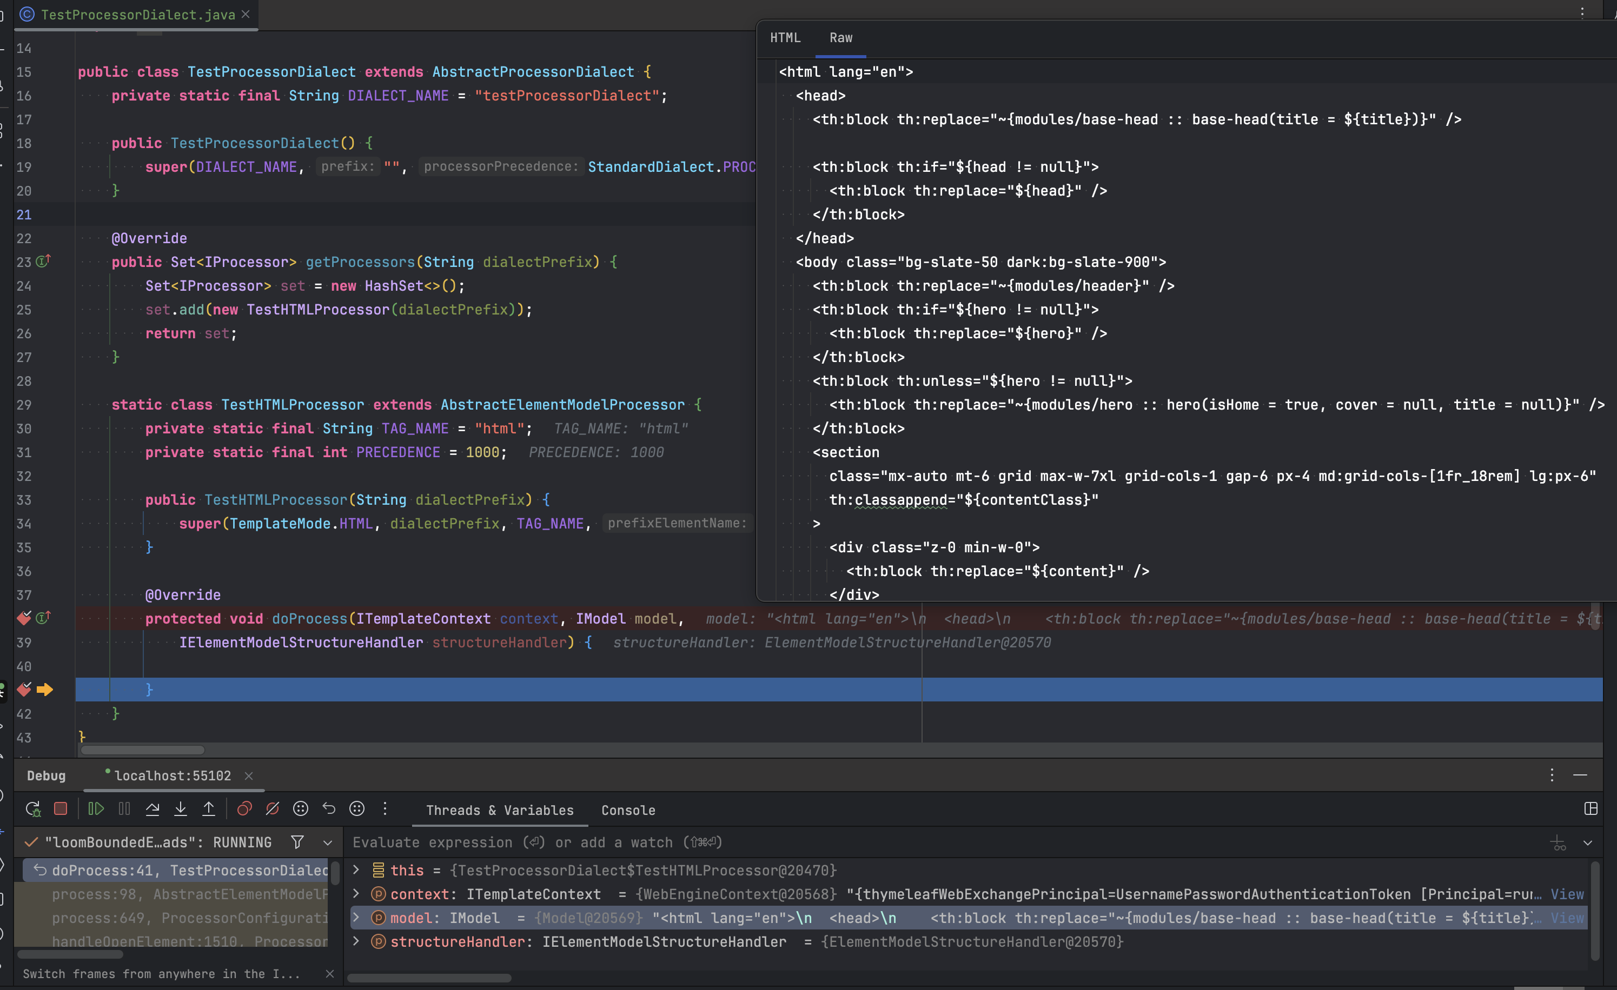Pause the running program
1617x990 pixels.
pos(124,808)
